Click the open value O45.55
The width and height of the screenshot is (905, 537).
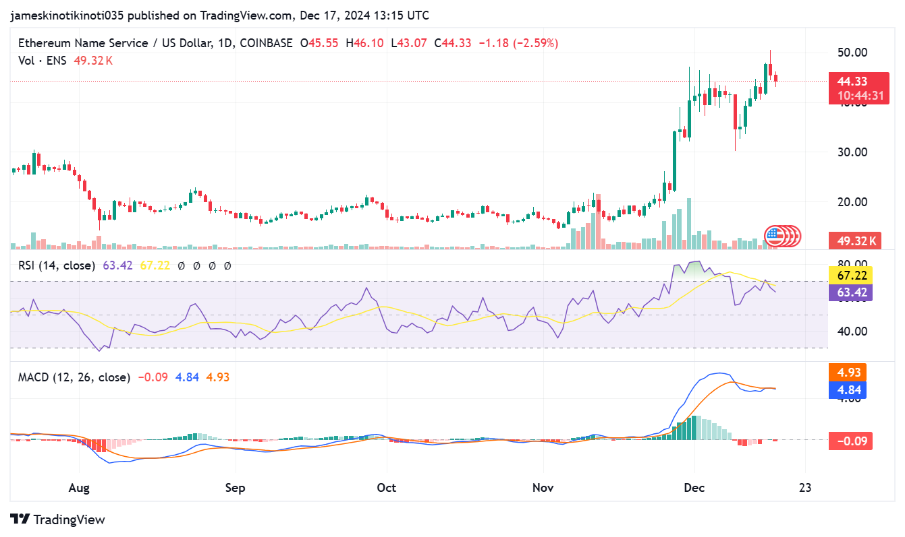click(321, 43)
